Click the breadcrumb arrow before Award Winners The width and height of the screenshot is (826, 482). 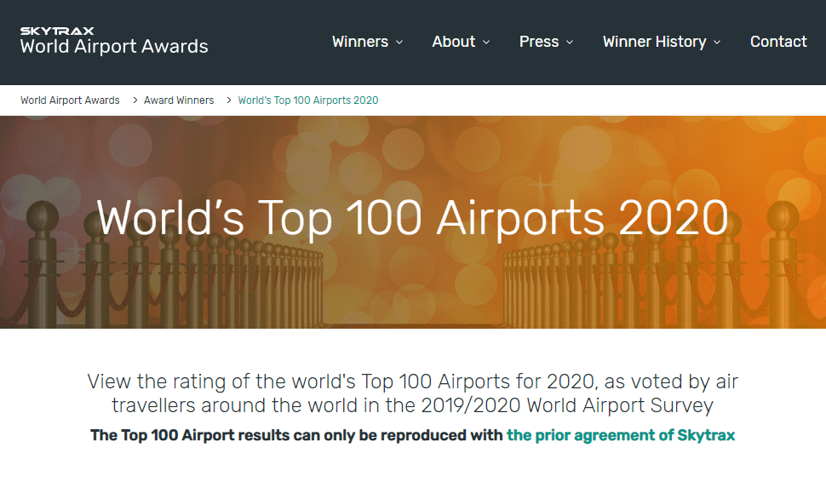point(132,100)
